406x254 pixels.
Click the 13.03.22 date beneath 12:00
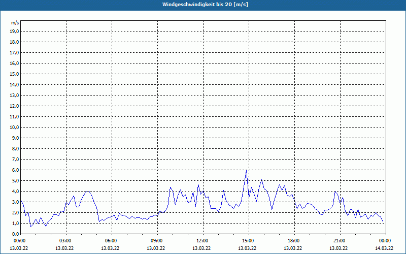tap(201, 248)
